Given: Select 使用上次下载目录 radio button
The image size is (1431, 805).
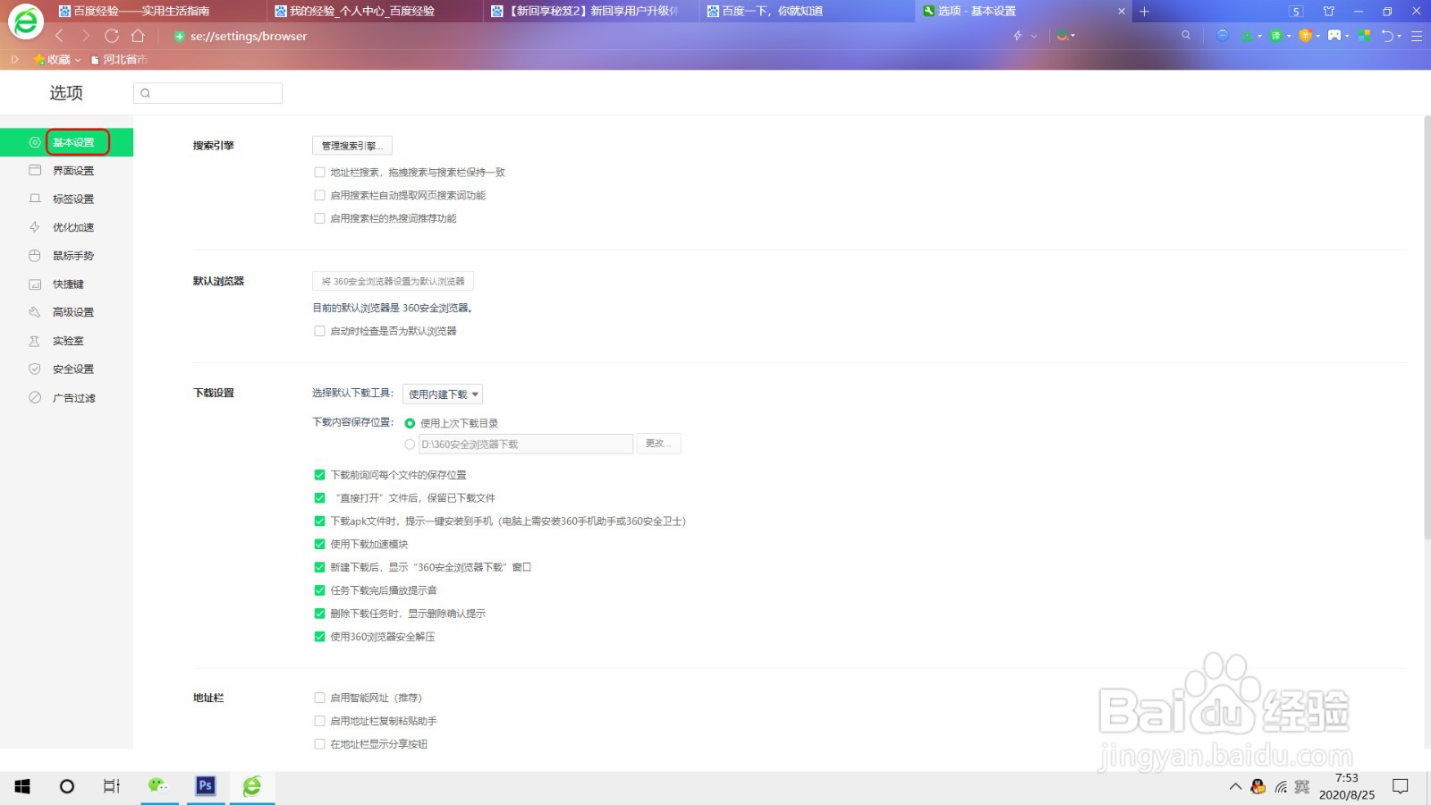Looking at the screenshot, I should (x=410, y=423).
